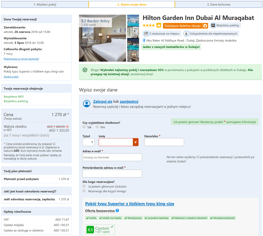Click the red X in Imię field

point(136,142)
